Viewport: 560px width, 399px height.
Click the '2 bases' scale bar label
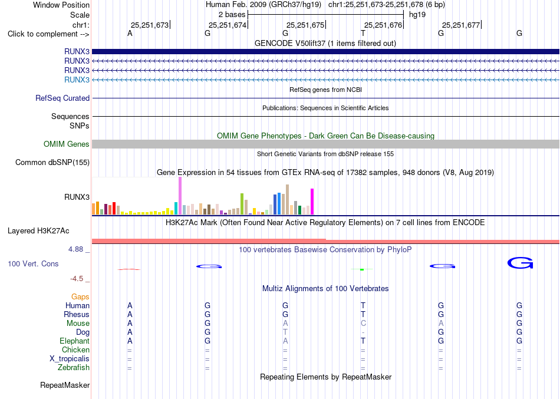[x=232, y=15]
